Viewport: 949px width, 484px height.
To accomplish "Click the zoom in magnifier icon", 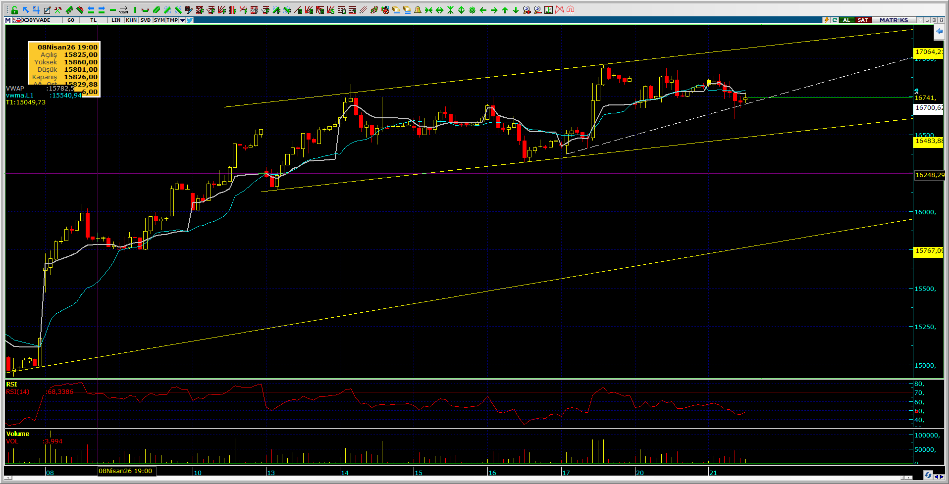I will [527, 10].
